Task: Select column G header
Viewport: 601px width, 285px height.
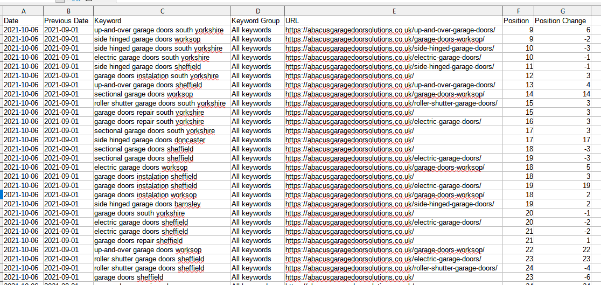Action: pos(562,11)
